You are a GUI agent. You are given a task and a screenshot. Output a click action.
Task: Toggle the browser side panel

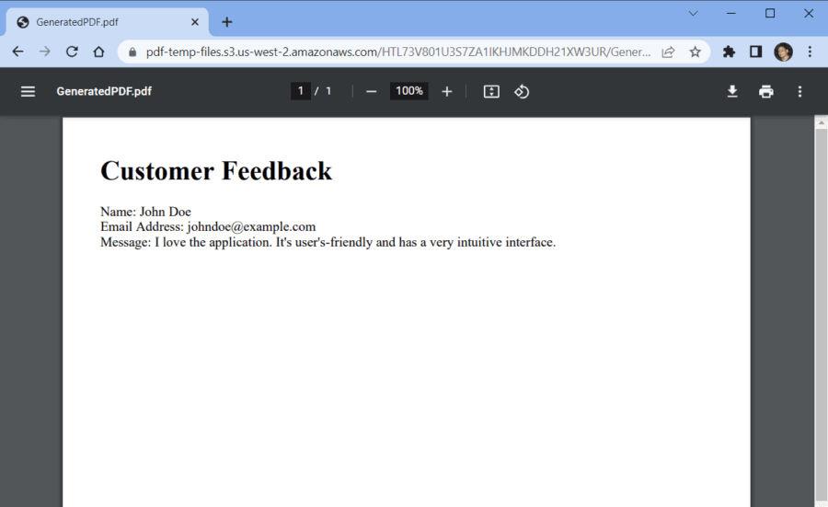point(755,52)
